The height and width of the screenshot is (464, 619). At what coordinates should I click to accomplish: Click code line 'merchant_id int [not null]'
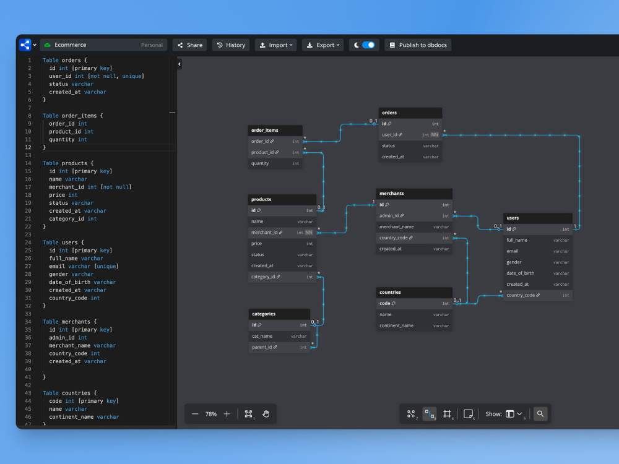pyautogui.click(x=90, y=187)
